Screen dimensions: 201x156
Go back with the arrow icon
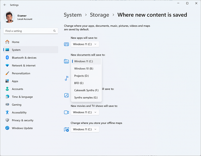(x=5, y=5)
